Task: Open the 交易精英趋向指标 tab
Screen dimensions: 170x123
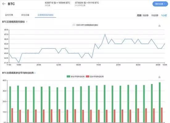Action: point(45,15)
